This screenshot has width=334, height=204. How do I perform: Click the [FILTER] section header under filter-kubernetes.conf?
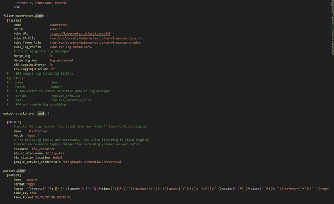(14, 21)
